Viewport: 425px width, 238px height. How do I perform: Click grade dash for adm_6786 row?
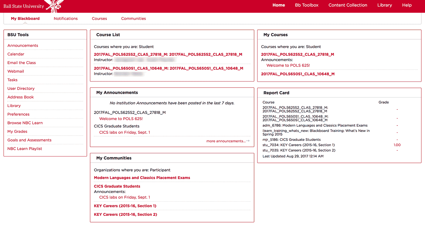coord(397,126)
